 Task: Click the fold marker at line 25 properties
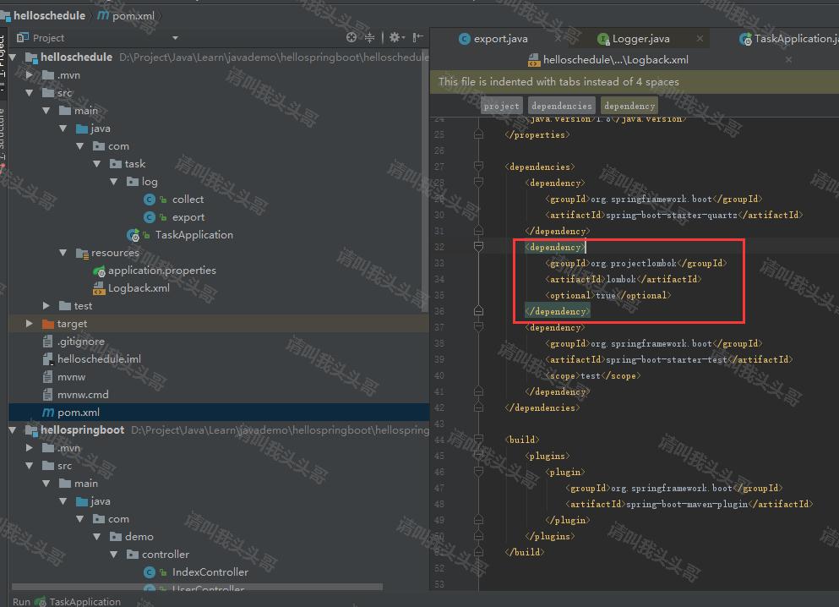tap(479, 134)
